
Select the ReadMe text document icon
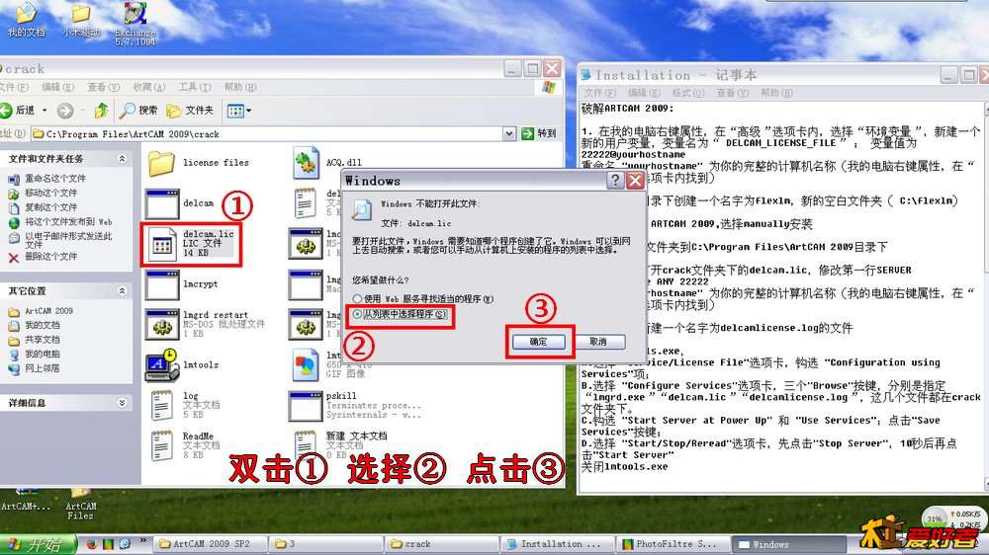coord(161,446)
